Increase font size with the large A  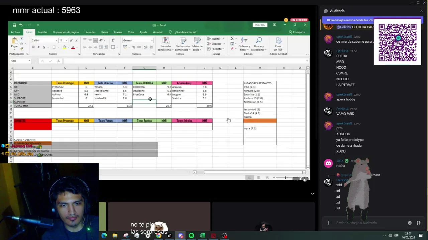(71, 40)
